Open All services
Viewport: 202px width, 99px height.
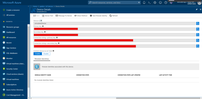click(x=9, y=15)
